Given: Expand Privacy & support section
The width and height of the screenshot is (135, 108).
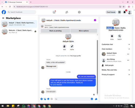Looking at the screenshot, I should pos(116,75).
